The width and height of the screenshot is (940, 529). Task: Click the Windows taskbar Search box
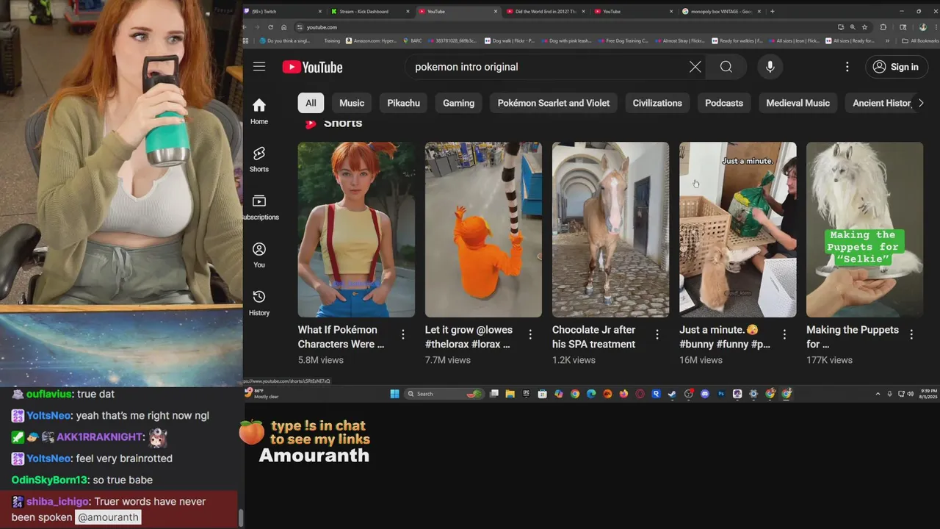pyautogui.click(x=444, y=394)
